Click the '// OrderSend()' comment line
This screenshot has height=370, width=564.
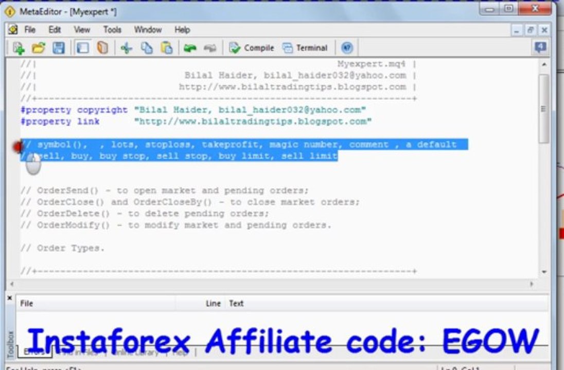[x=164, y=190]
